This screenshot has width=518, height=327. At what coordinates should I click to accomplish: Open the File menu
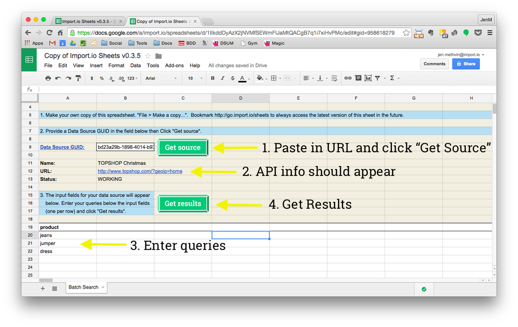(48, 66)
